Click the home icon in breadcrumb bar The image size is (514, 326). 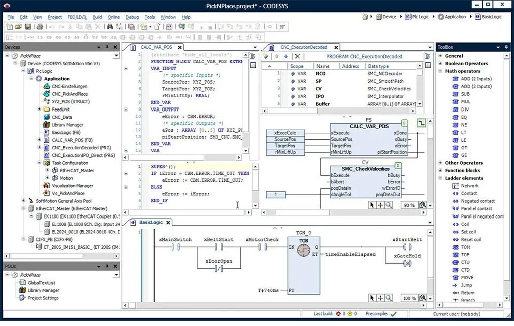(365, 17)
